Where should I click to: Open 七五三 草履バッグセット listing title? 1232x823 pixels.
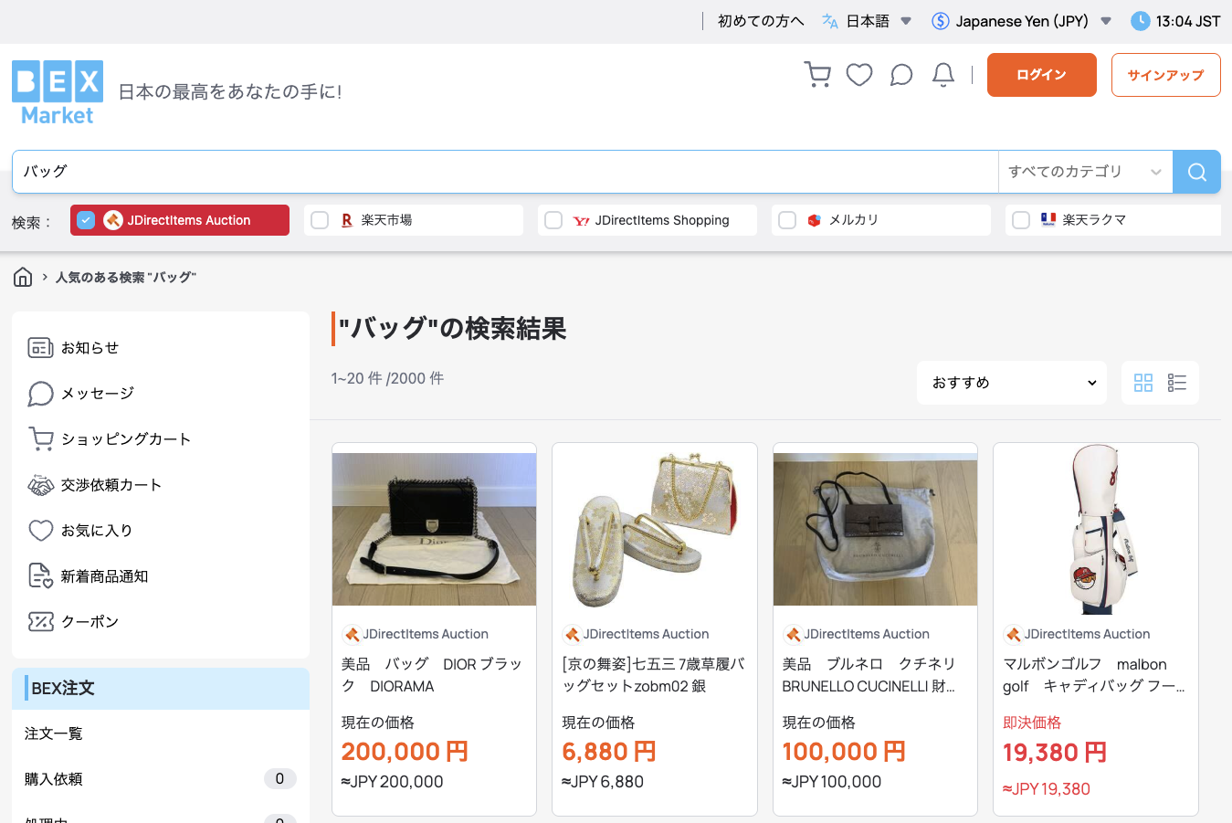tap(654, 675)
